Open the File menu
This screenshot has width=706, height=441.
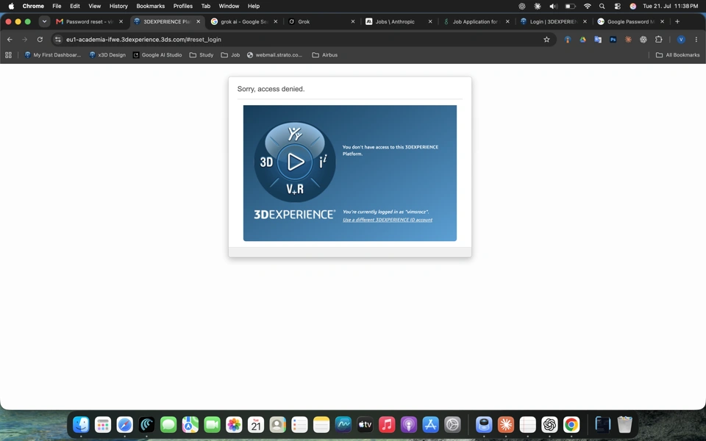click(x=57, y=7)
